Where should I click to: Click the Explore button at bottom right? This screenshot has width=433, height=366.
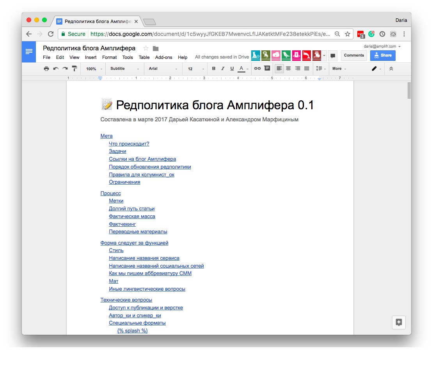point(399,322)
